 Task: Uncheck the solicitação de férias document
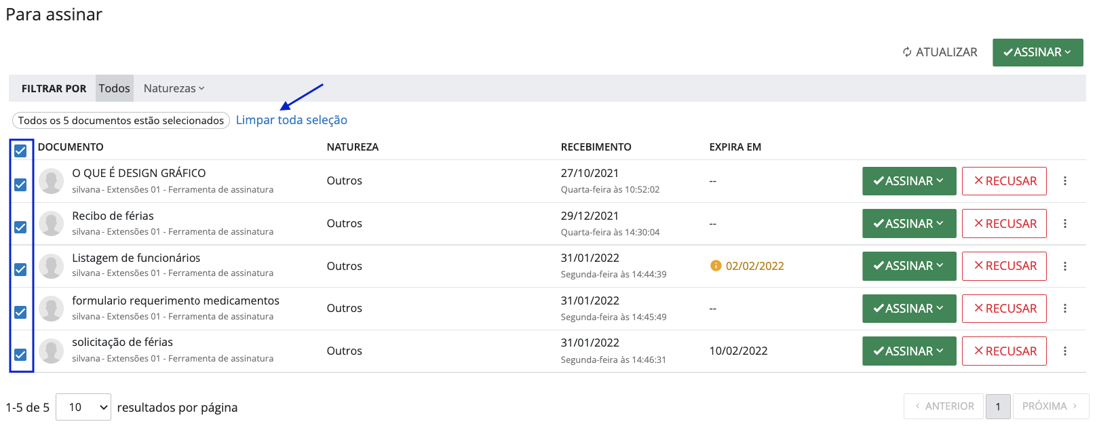[x=20, y=354]
